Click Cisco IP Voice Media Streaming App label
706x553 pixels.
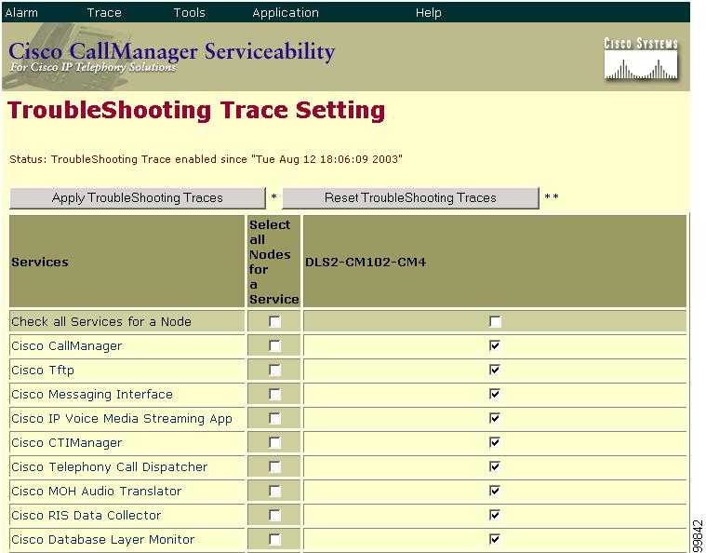click(x=122, y=419)
